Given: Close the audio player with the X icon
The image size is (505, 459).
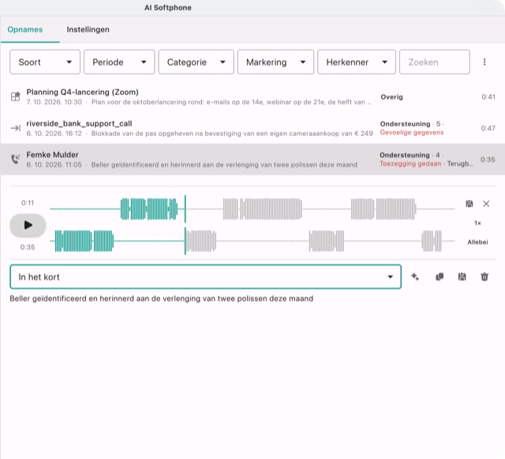Looking at the screenshot, I should coord(486,204).
